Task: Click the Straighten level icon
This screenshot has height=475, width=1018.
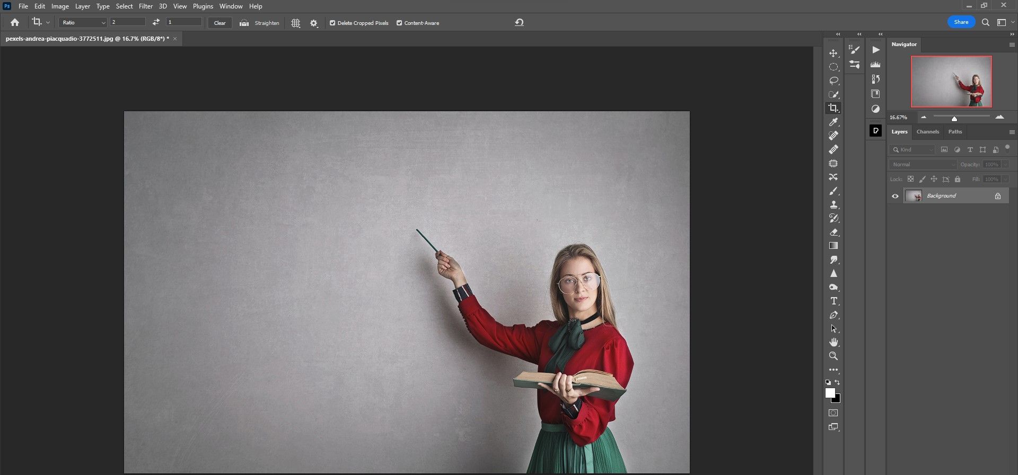Action: (x=244, y=23)
